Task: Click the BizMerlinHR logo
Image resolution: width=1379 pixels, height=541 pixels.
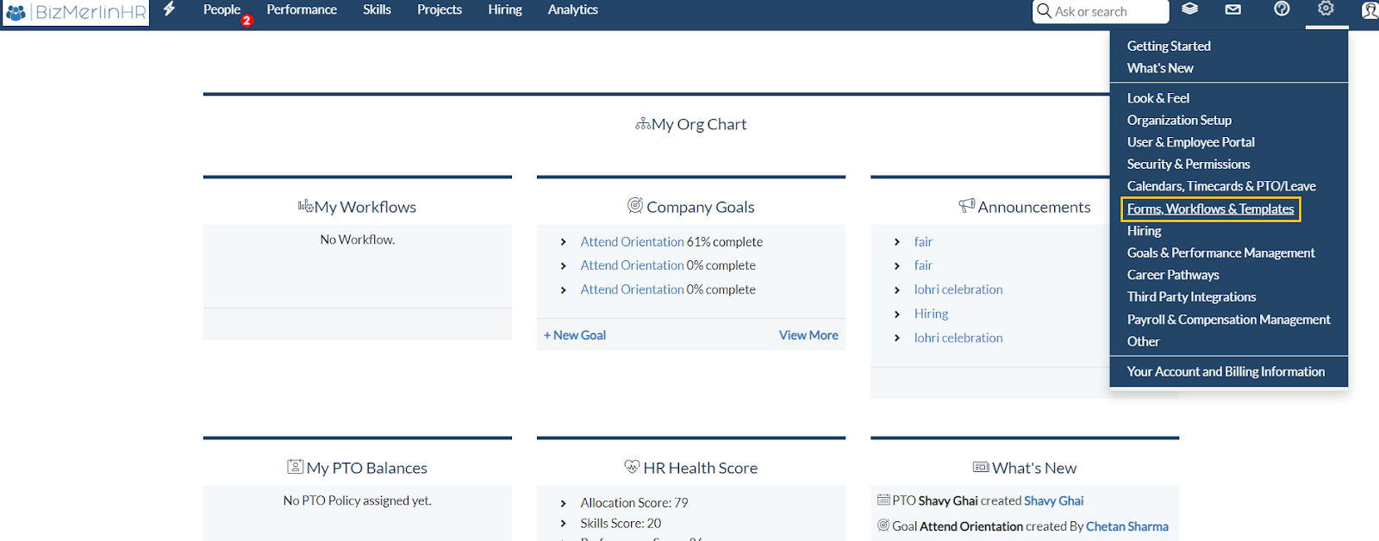Action: tap(76, 12)
